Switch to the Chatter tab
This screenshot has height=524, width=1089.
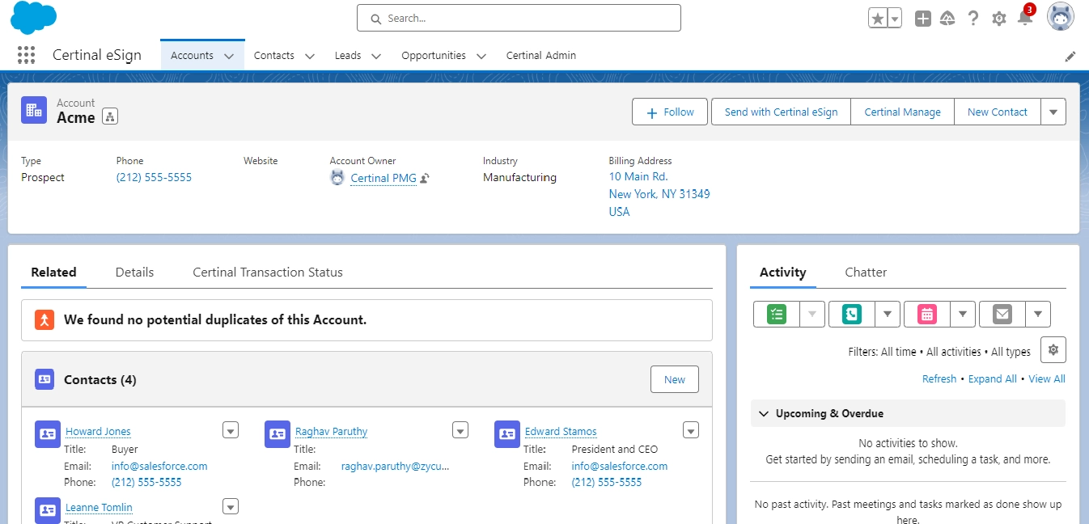866,273
